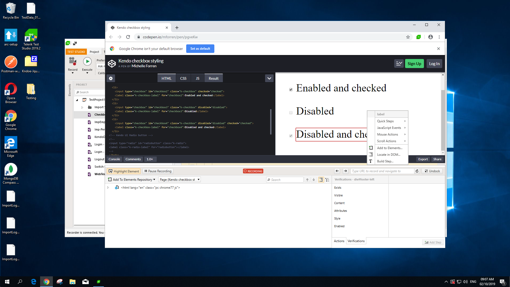The image size is (510, 287).
Task: Click the Telerik extension icon in Chrome toolbar
Action: coord(419,37)
